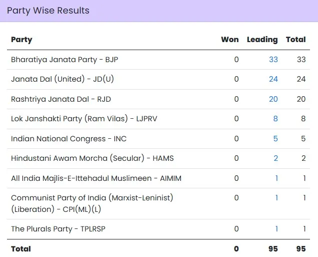Select Bharatiya Janata Party - BJP name
The image size is (318, 257).
pos(64,60)
